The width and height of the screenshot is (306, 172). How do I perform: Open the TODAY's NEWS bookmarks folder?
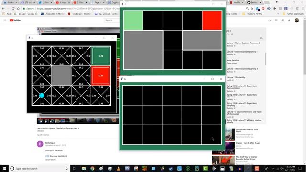252,14
